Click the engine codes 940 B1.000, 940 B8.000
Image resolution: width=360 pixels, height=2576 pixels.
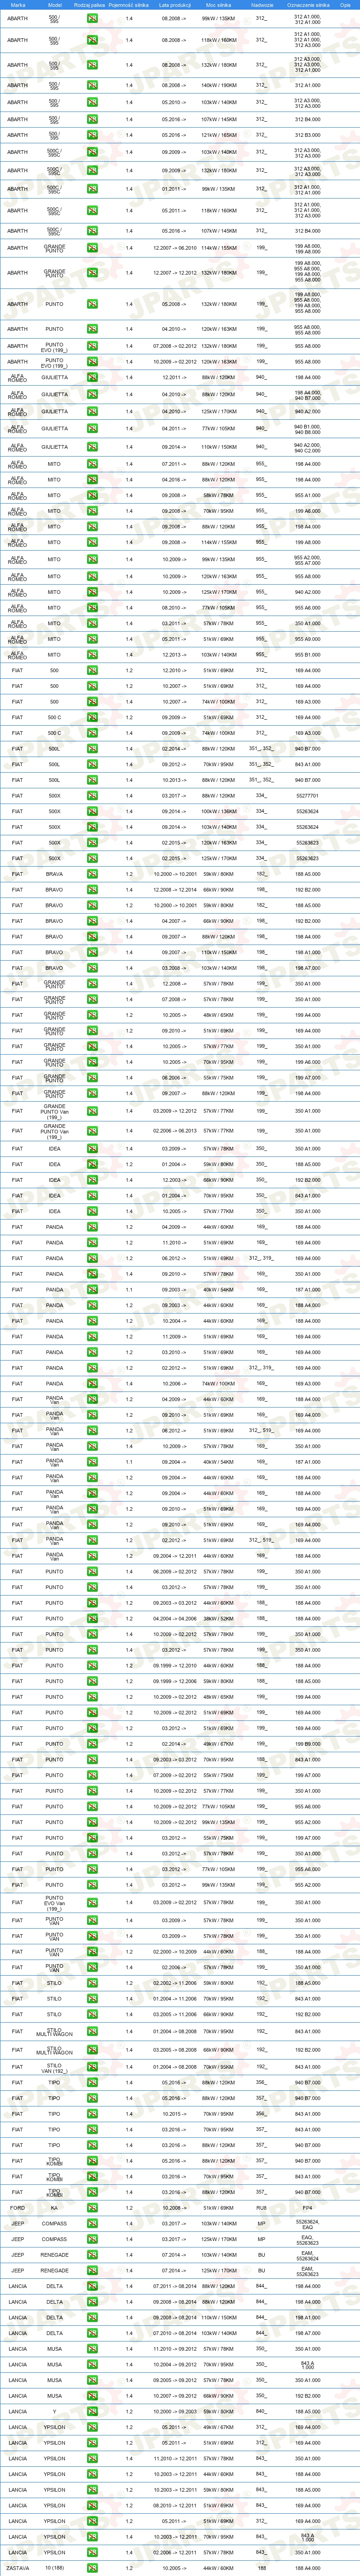pyautogui.click(x=308, y=429)
